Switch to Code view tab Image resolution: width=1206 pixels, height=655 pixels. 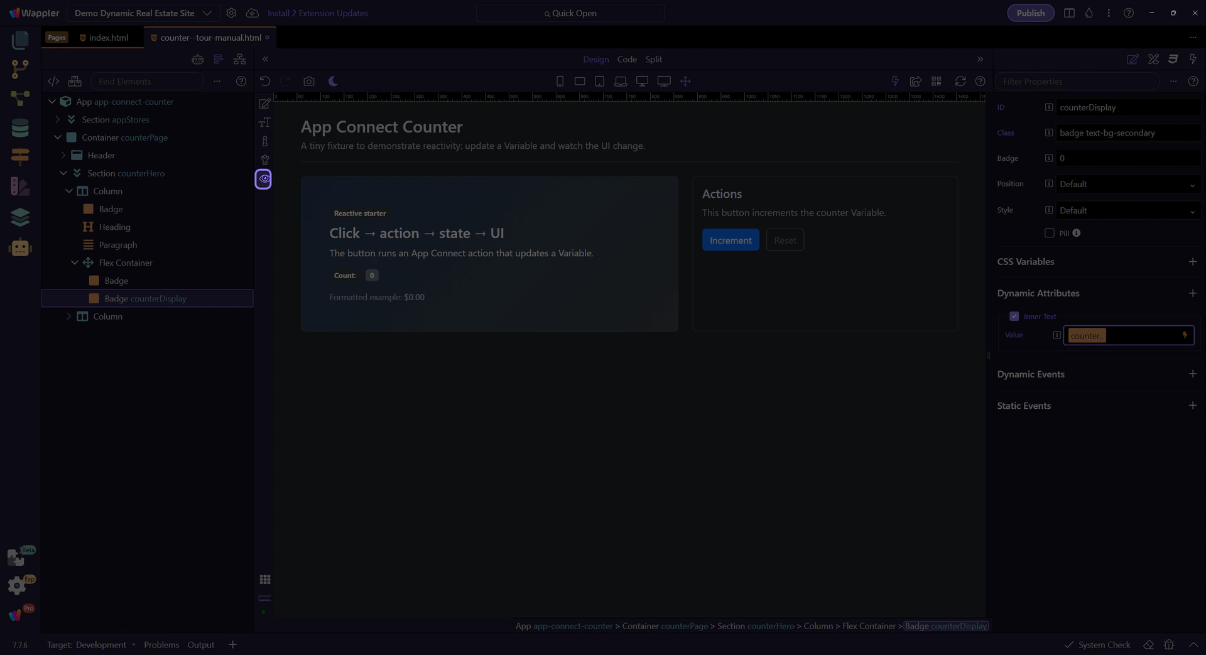pos(626,60)
